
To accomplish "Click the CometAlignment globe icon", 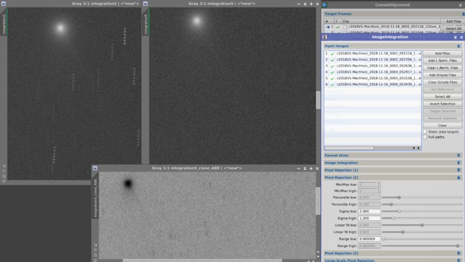I will (325, 5).
